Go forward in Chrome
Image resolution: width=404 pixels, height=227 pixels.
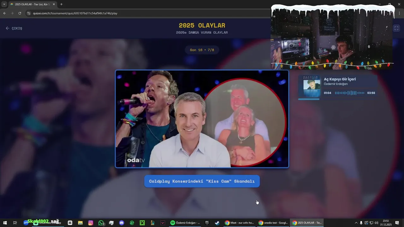[12, 13]
